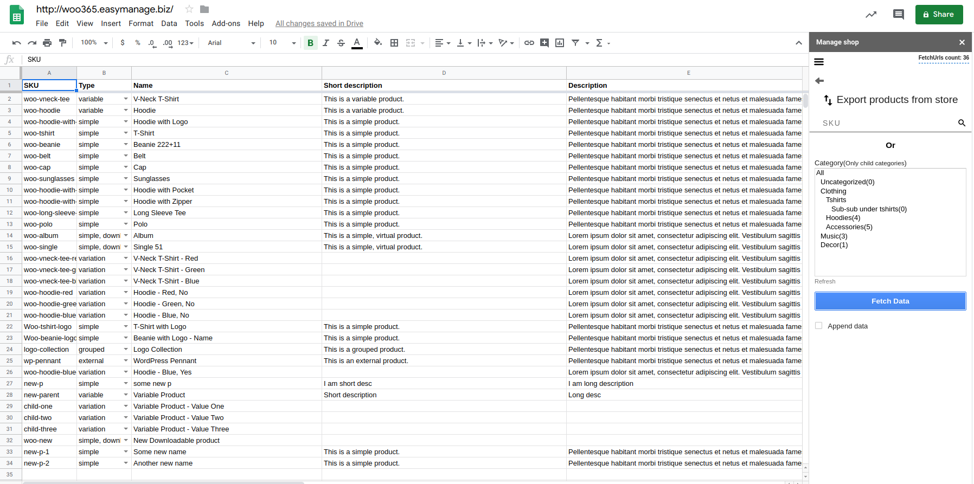974x484 pixels.
Task: Redo the last undone edit
Action: pyautogui.click(x=32, y=43)
